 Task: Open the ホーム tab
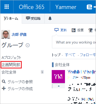(x=11, y=18)
